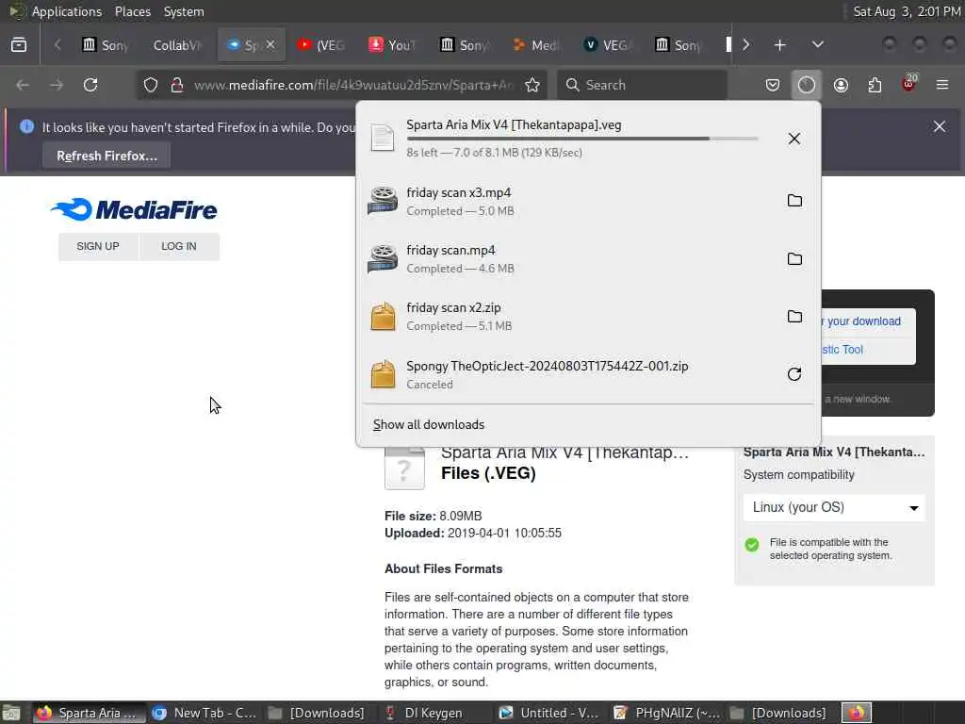
Task: Switch to the YouTube (VEG tab
Action: (320, 45)
